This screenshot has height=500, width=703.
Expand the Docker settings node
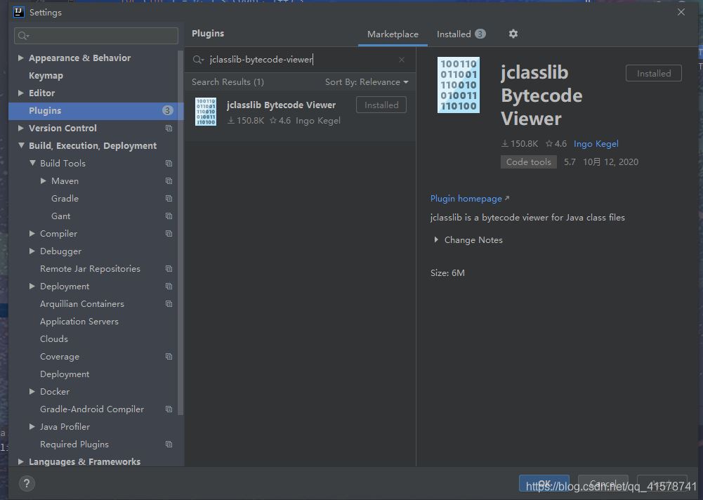coord(32,392)
